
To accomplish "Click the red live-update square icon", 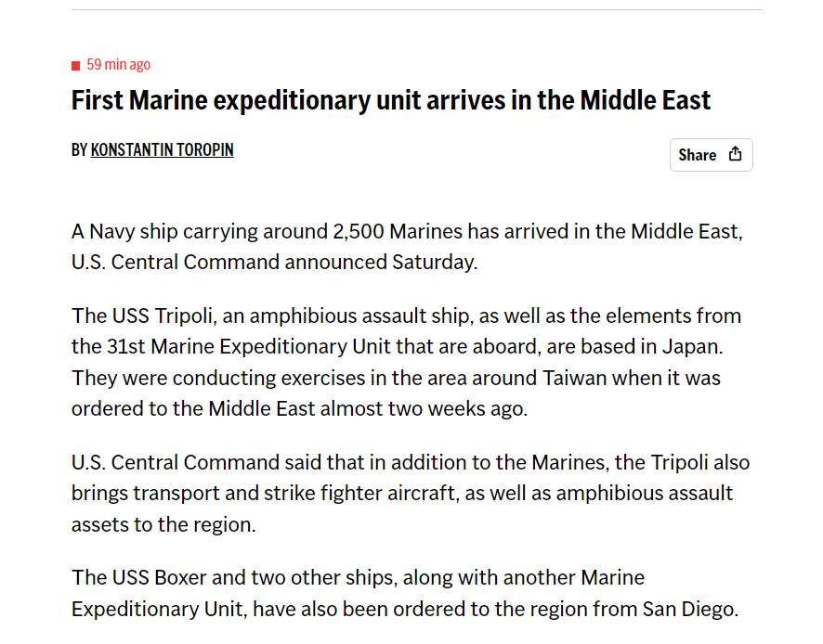I will coord(75,66).
